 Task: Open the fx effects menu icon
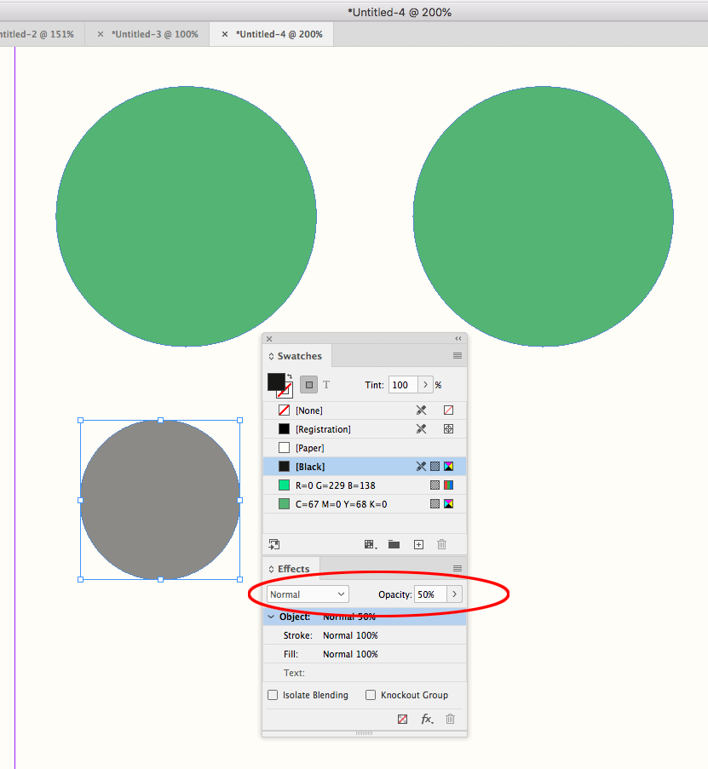tap(427, 719)
